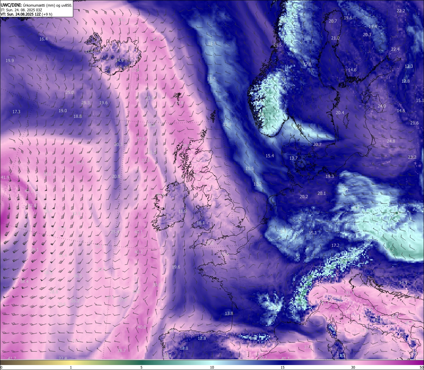This screenshot has width=424, height=370.
Task: Select the 13.8 value label
Action: (229, 314)
